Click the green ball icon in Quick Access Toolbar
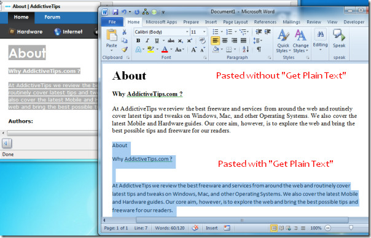This screenshot has width=371, height=238. tap(154, 12)
